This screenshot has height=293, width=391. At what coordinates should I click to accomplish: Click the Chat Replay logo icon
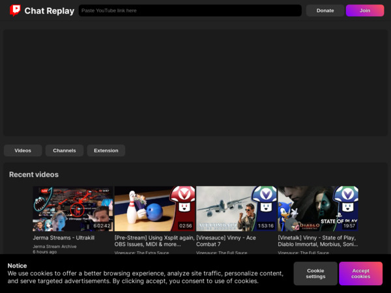(15, 10)
